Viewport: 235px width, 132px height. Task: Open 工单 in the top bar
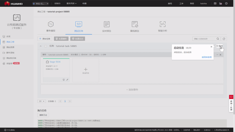pos(181,4)
